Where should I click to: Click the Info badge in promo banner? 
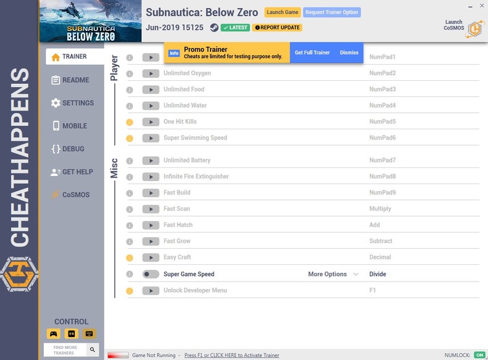point(174,53)
